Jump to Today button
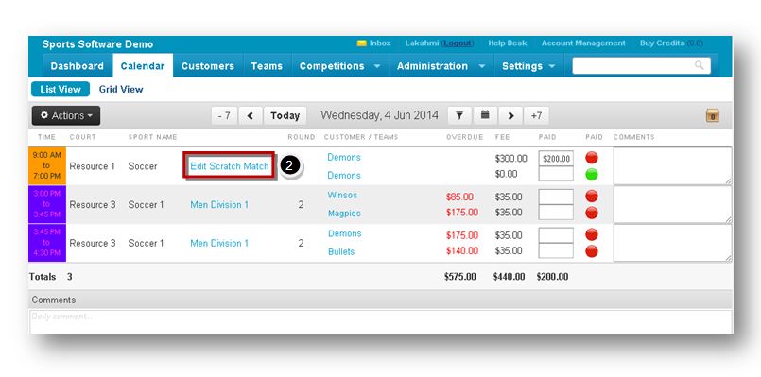 click(285, 116)
